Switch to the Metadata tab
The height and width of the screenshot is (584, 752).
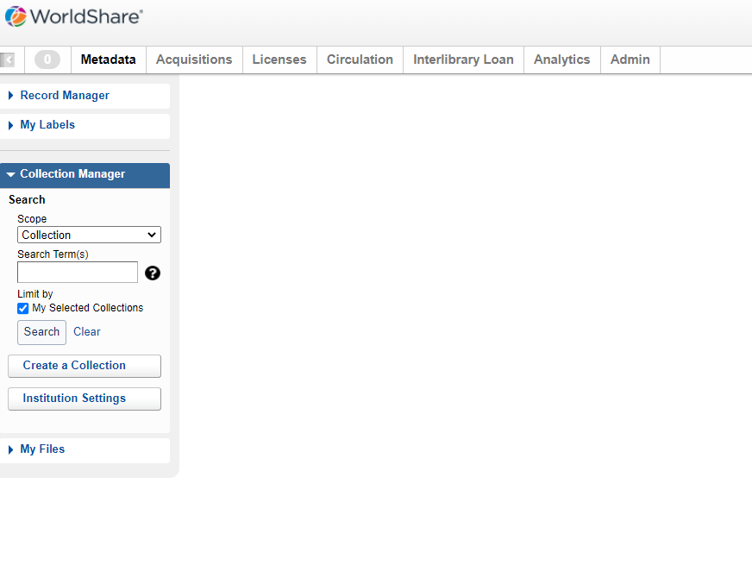(109, 60)
